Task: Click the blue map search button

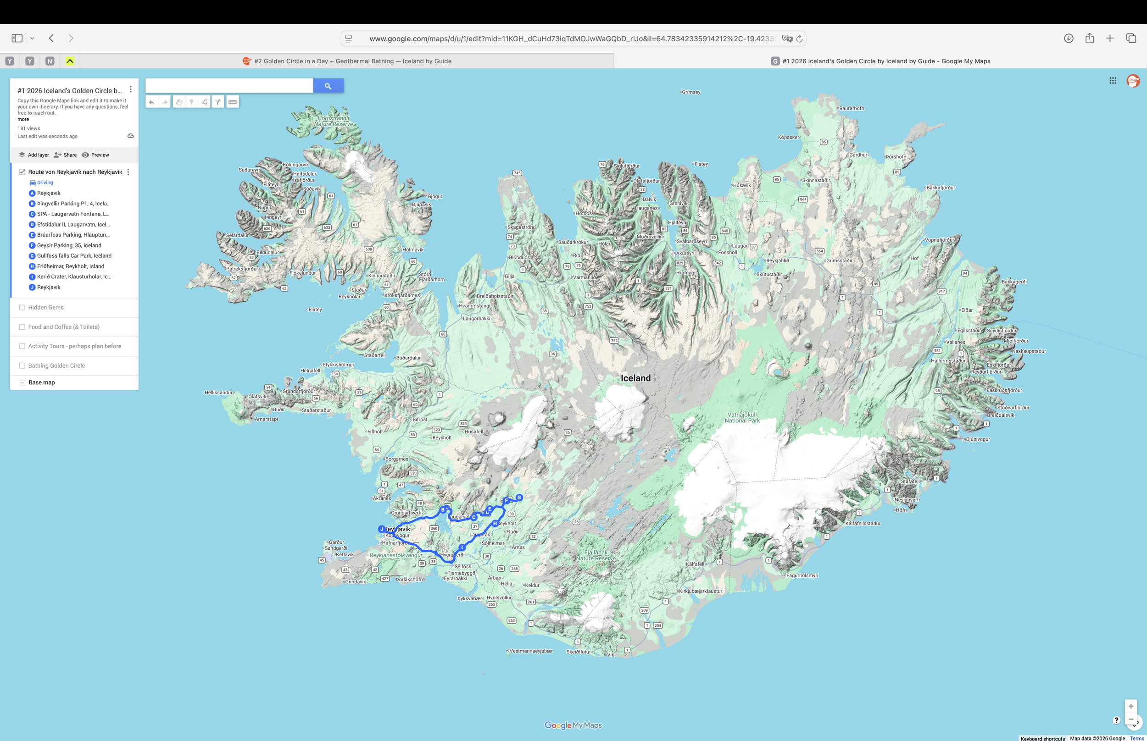Action: (328, 86)
